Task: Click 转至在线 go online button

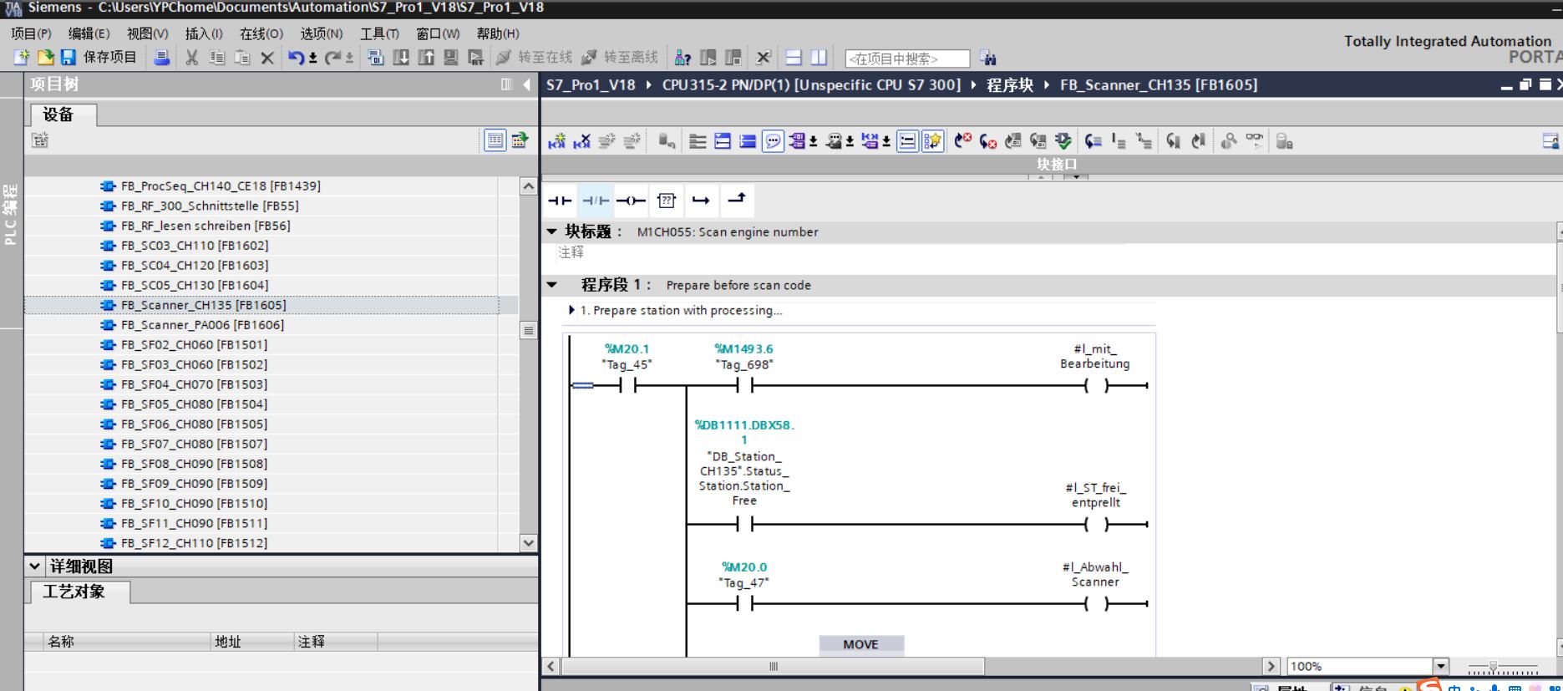Action: 535,58
